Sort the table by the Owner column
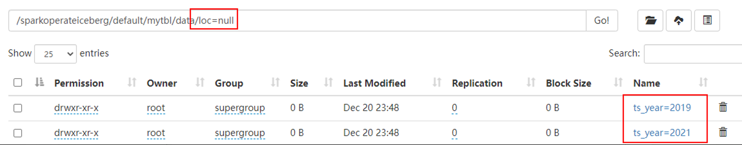The image size is (742, 145). pyautogui.click(x=162, y=83)
